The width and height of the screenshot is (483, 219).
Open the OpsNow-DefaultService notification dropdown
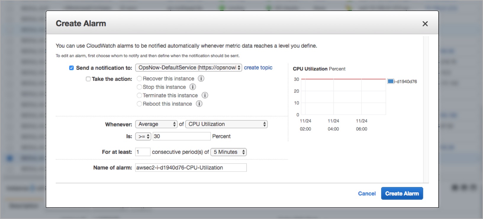pos(189,67)
